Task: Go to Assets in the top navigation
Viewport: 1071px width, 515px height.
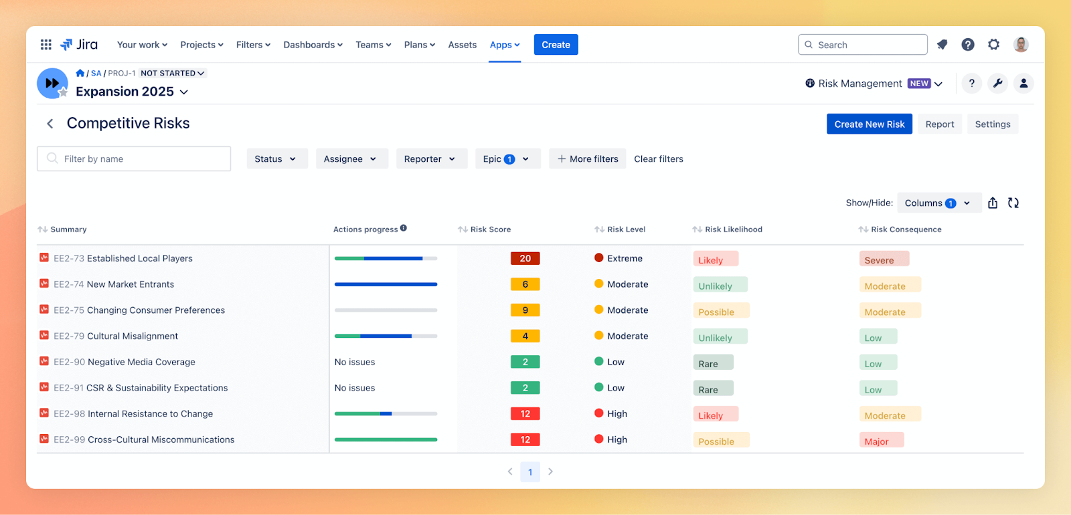Action: [x=463, y=45]
